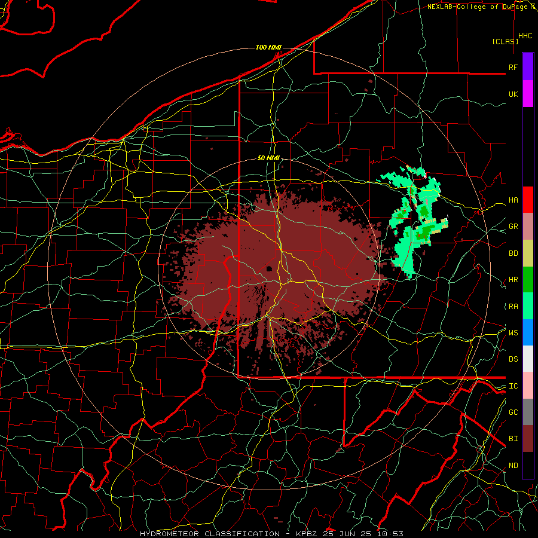
Task: Select the gray GC legend color block
Action: click(528, 412)
